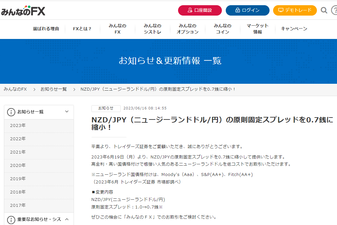
Task: Click the 高金利・高い国債格付け sentence
Action: click(x=191, y=164)
